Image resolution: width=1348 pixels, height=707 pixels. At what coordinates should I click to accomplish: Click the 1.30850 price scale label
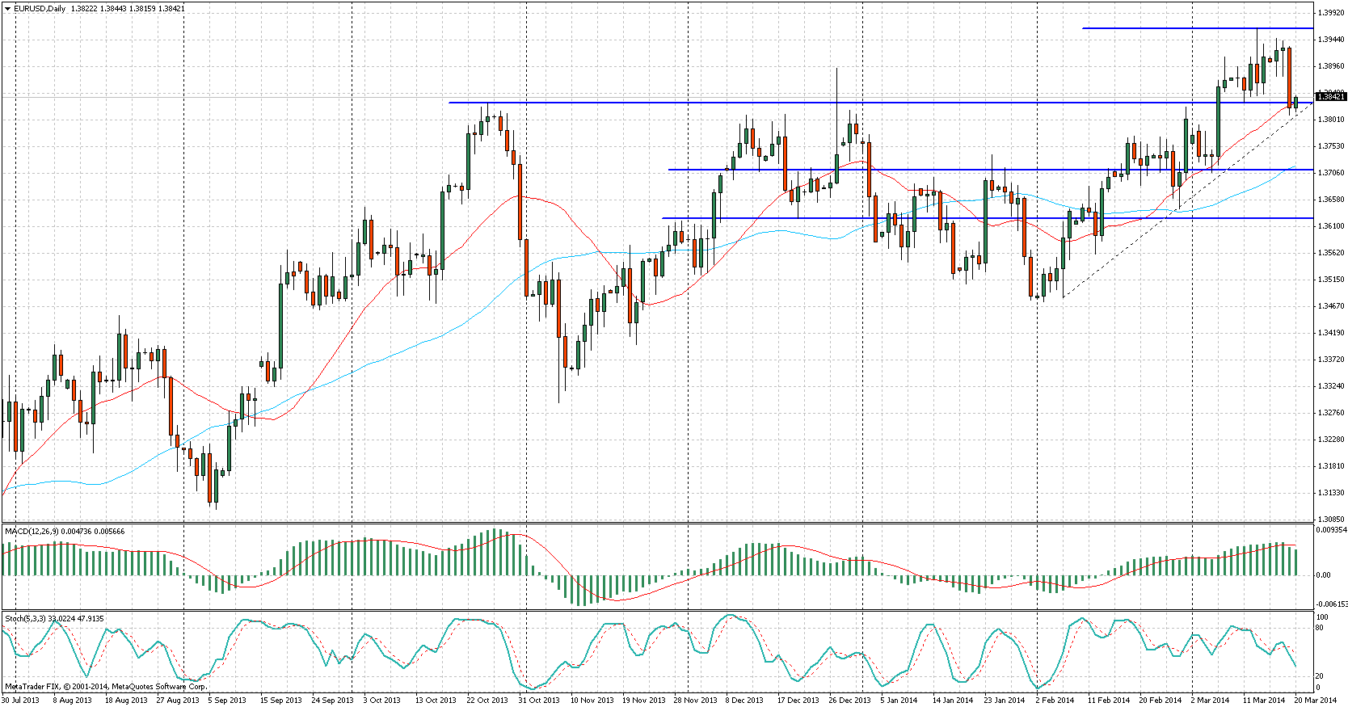pyautogui.click(x=1330, y=520)
